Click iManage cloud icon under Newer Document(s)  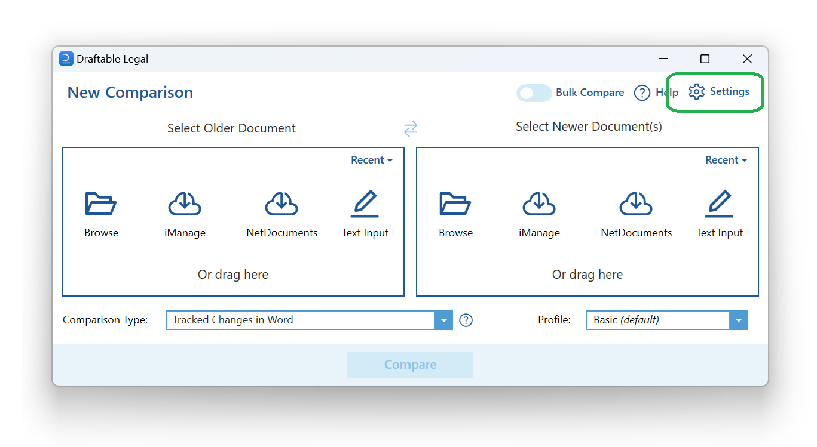pos(539,204)
